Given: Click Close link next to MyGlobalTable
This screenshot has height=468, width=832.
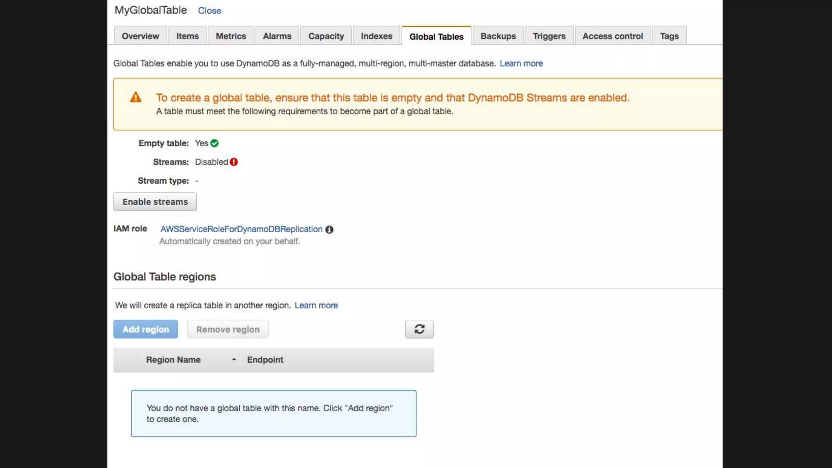Looking at the screenshot, I should click(x=209, y=11).
